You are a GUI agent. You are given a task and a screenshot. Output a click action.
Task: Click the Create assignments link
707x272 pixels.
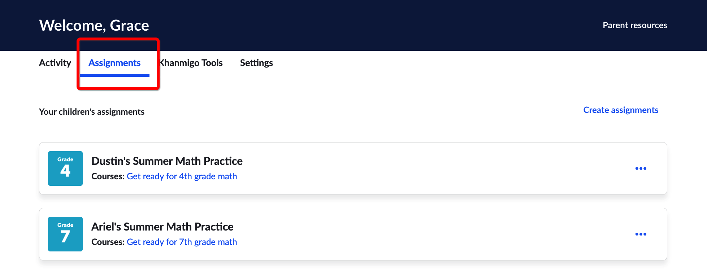[x=621, y=110]
